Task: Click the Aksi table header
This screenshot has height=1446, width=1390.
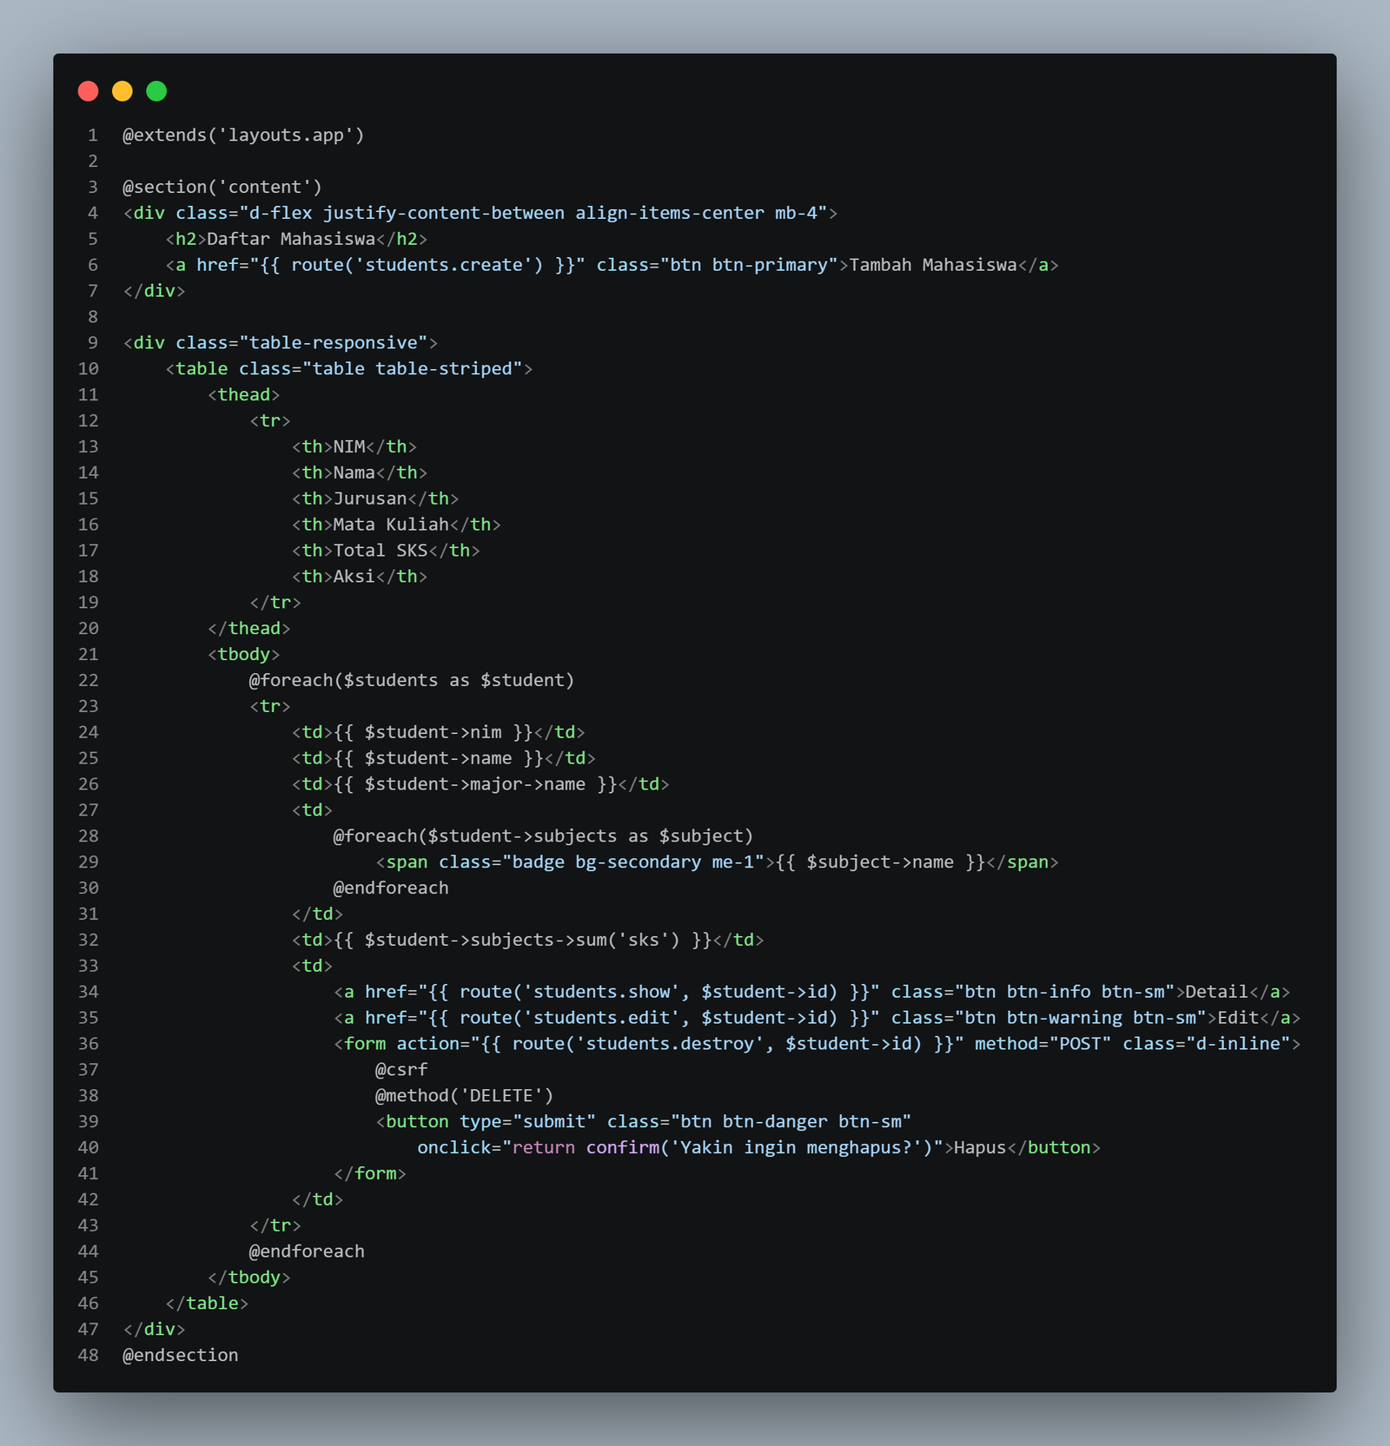Action: (x=354, y=578)
